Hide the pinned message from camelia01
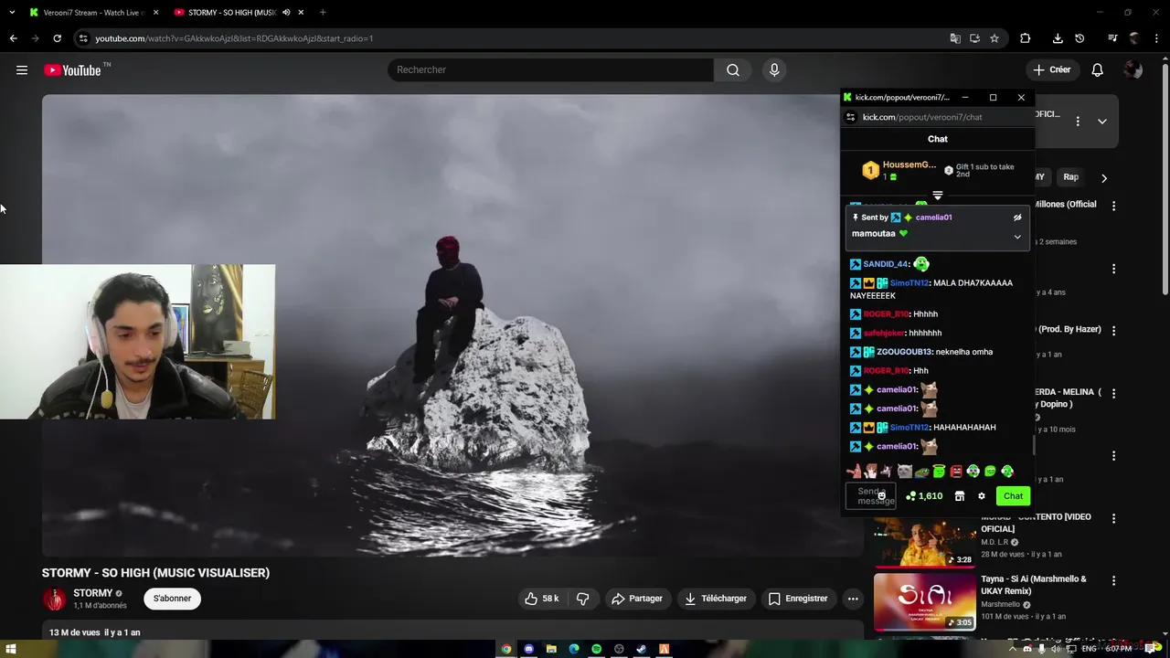 coord(1017,218)
